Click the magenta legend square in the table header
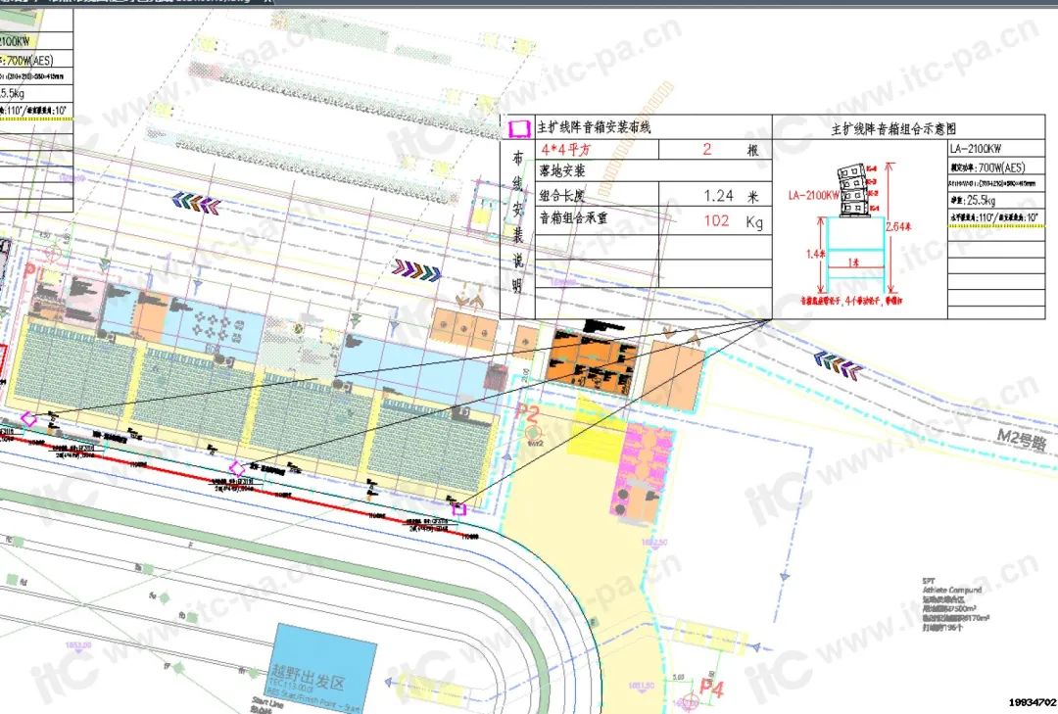The image size is (1058, 714). 517,128
